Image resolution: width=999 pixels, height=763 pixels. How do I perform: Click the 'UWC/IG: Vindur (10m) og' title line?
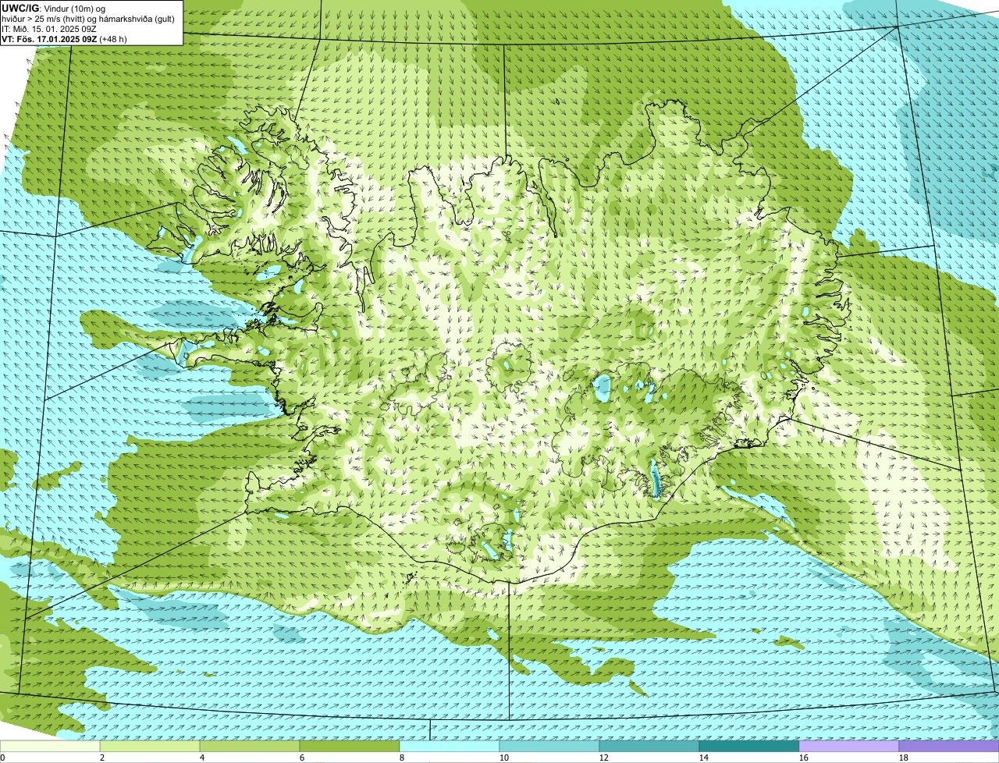pyautogui.click(x=53, y=9)
